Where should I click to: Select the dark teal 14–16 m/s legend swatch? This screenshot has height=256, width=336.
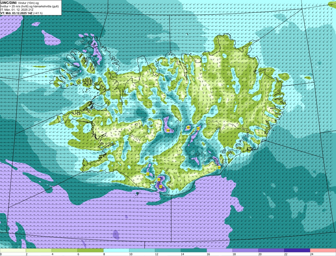[x=194, y=250]
